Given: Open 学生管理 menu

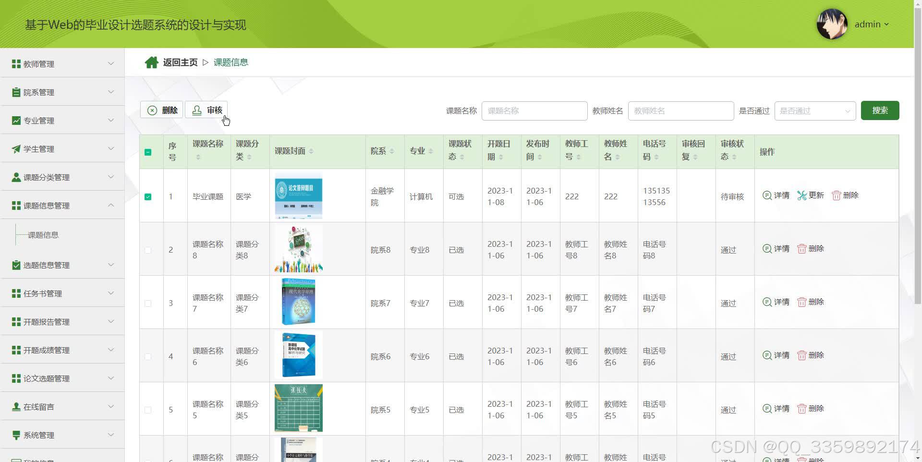Looking at the screenshot, I should (x=62, y=149).
